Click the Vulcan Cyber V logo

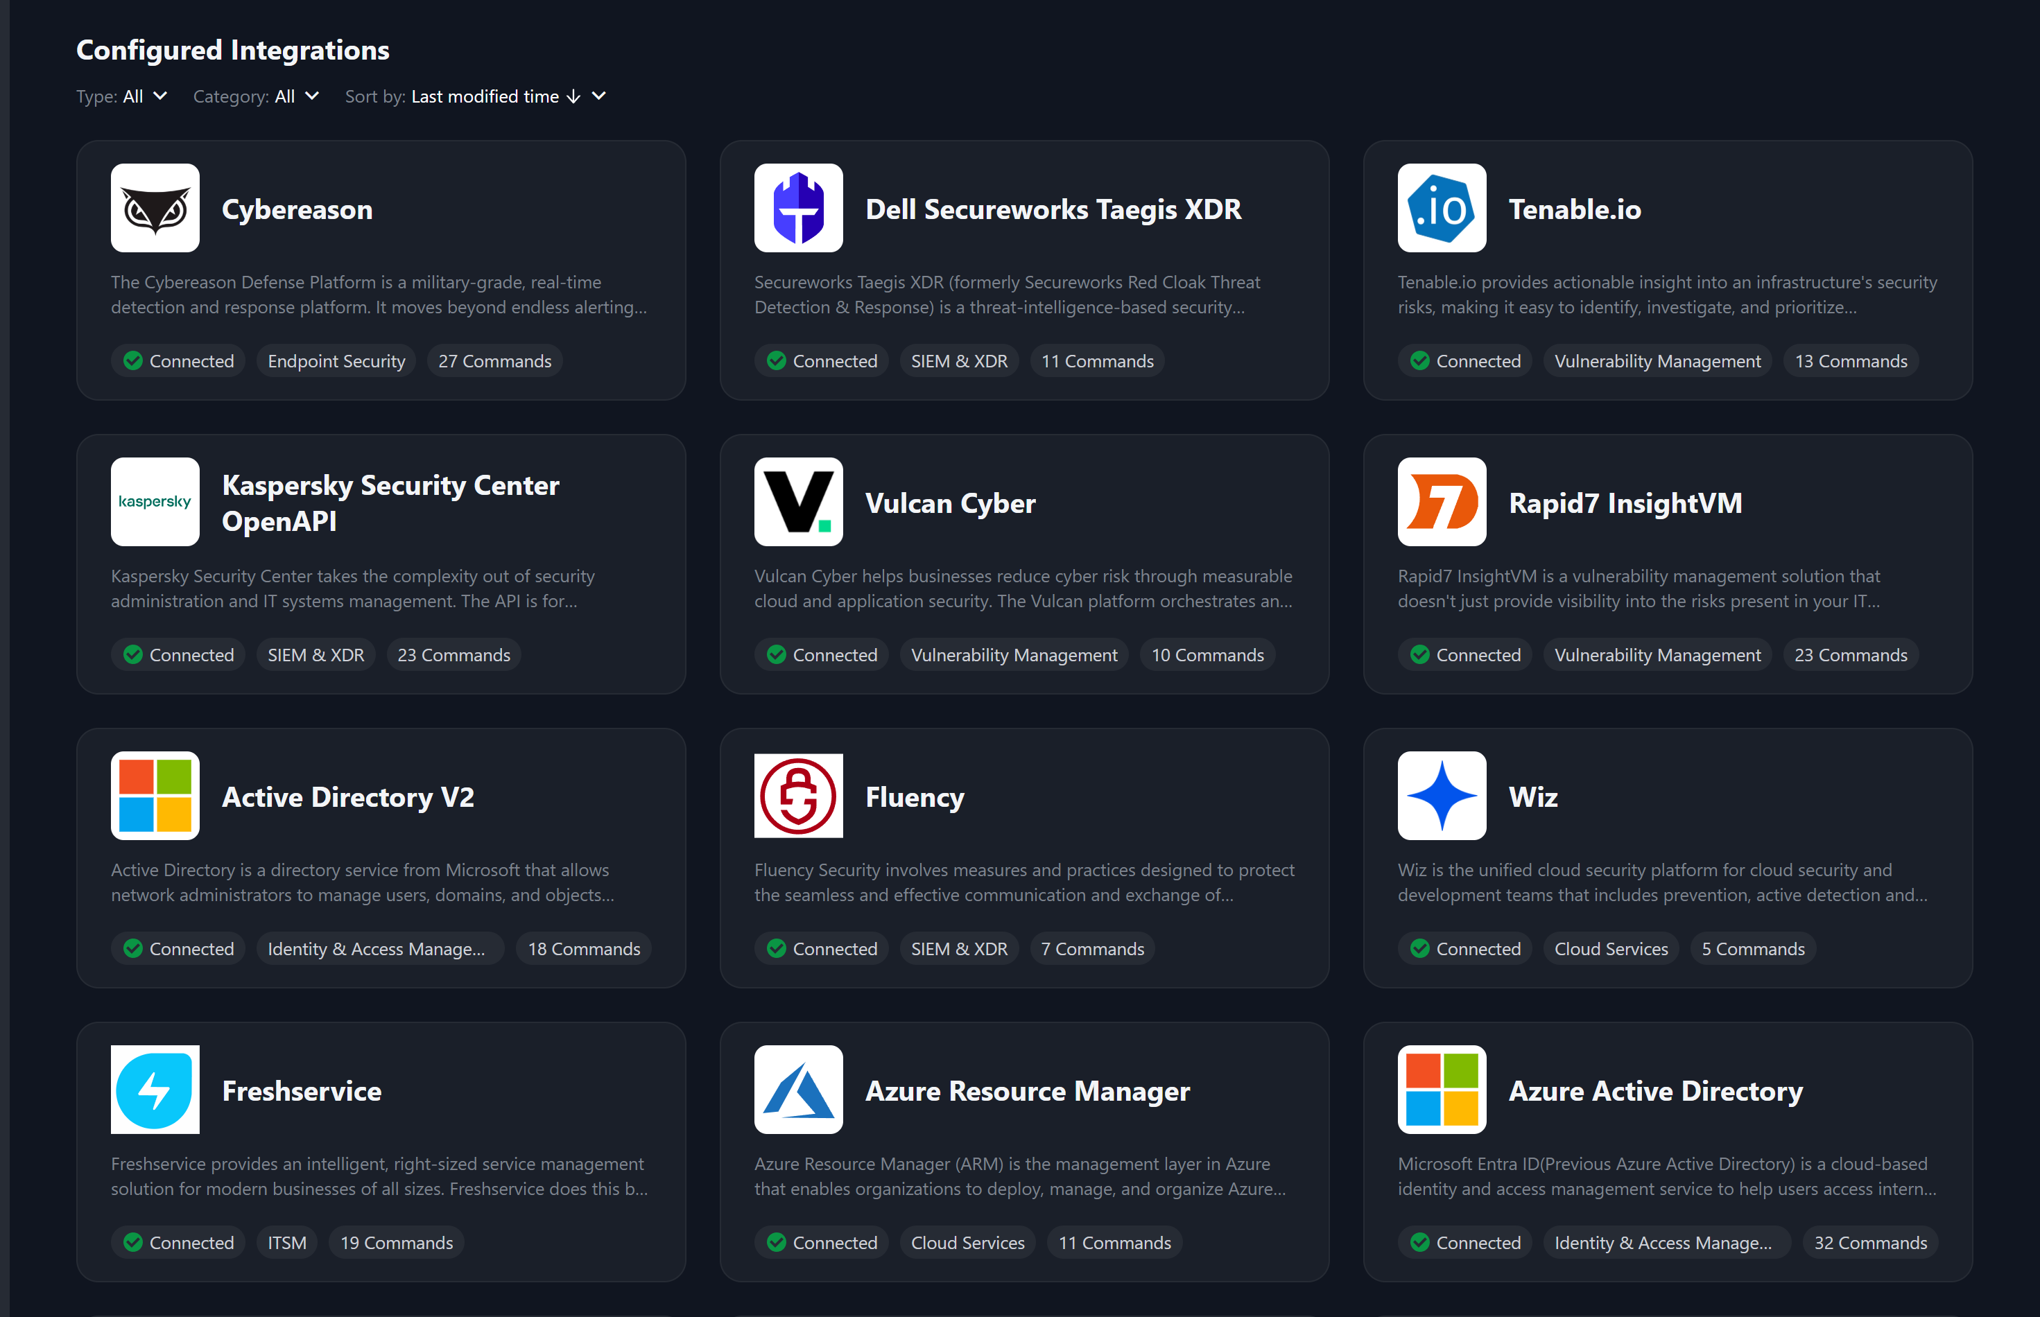(x=798, y=502)
